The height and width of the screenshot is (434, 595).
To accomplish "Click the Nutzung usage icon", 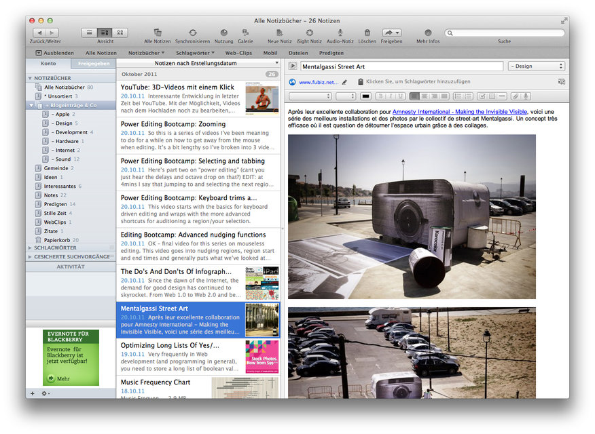I will click(223, 33).
